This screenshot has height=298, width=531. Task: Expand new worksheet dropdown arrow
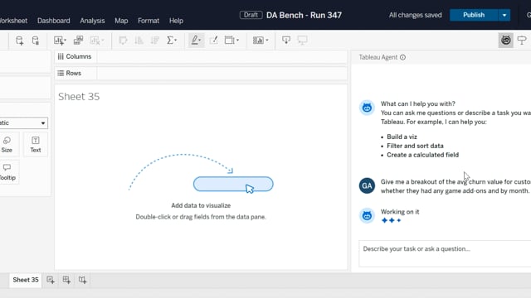point(65,41)
